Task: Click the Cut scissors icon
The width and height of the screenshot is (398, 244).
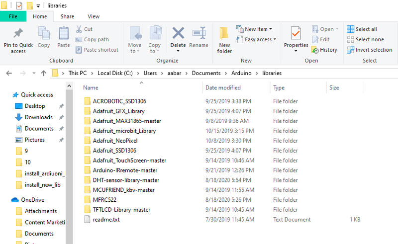Action: 79,29
